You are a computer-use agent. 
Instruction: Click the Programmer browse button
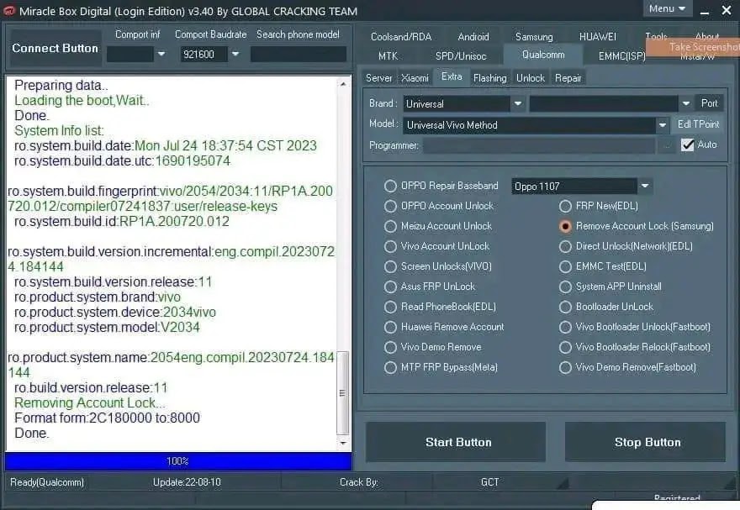point(666,145)
